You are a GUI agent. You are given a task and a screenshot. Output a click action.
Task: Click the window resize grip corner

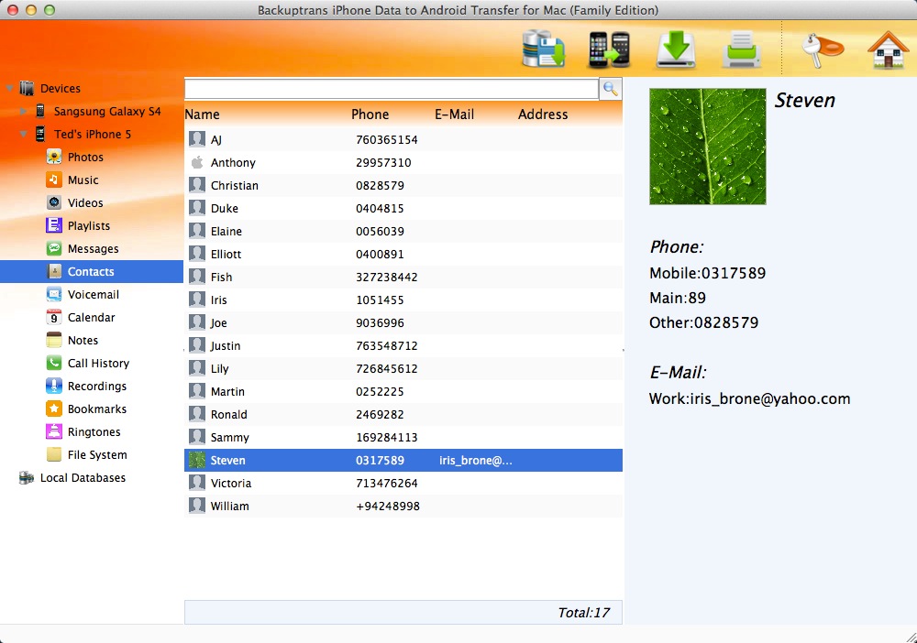(911, 637)
